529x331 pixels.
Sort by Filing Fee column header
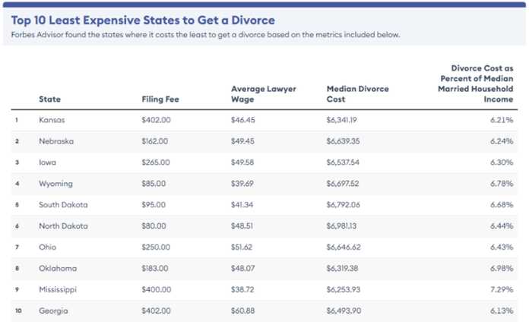pyautogui.click(x=160, y=99)
